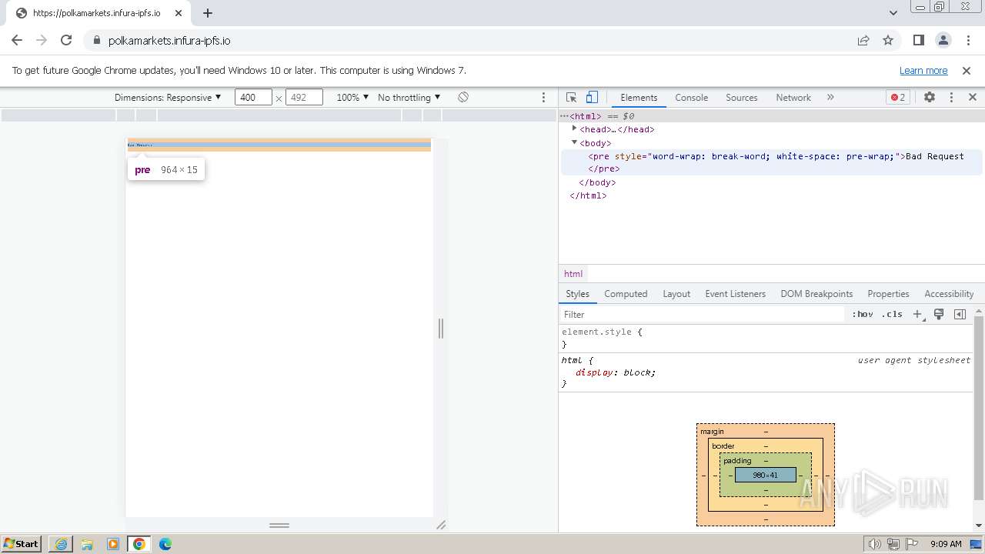This screenshot has height=554, width=985.
Task: Open File Explorer from taskbar
Action: 87,544
